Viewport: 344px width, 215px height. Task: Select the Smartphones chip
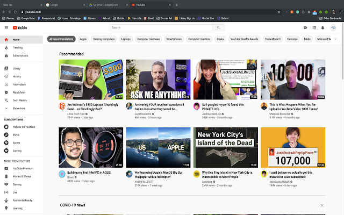coord(174,39)
